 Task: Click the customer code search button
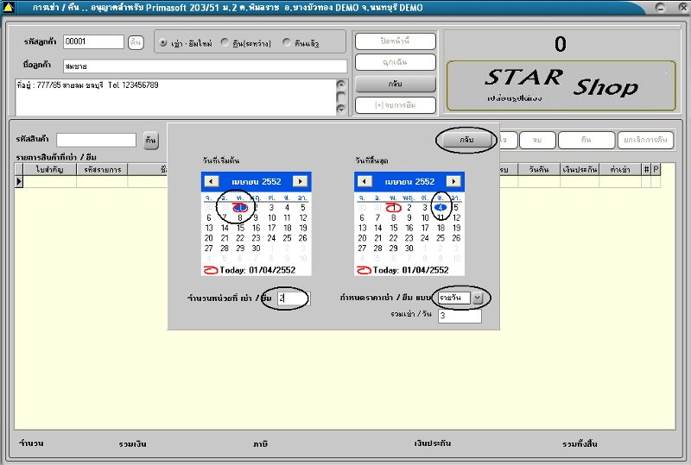(x=136, y=42)
